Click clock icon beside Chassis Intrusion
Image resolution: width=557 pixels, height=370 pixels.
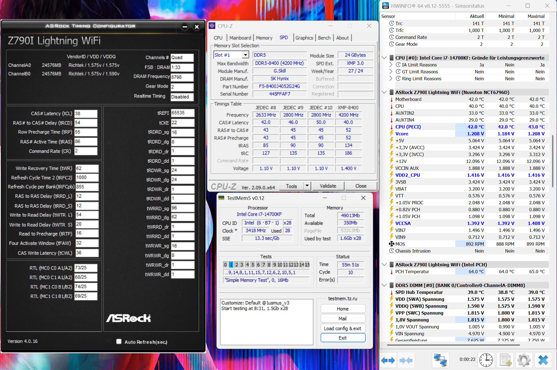pos(391,251)
